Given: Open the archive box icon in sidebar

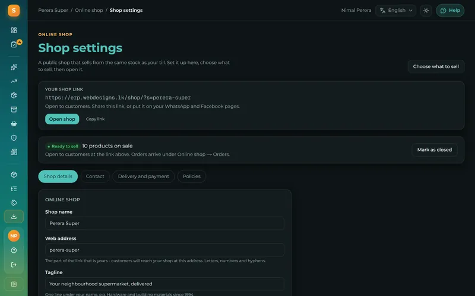Looking at the screenshot, I should 14,110.
